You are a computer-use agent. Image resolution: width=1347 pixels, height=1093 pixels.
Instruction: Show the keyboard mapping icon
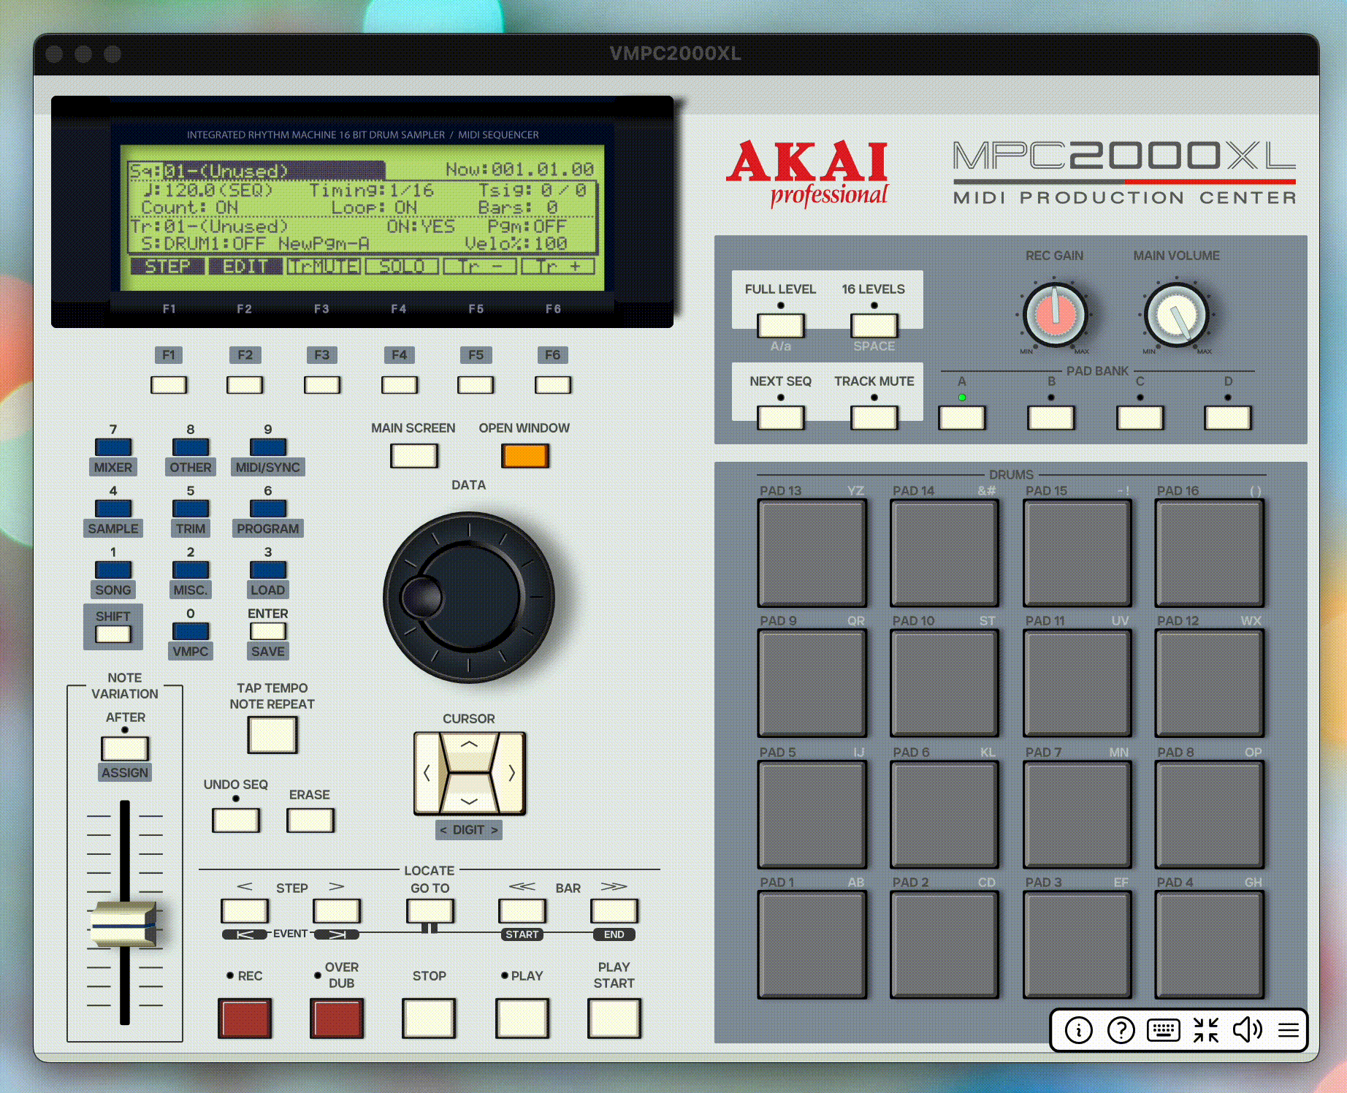[x=1163, y=1030]
